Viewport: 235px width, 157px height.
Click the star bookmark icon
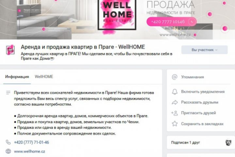175,124
